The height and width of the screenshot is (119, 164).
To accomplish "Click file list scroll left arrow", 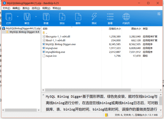I will pos(43,90).
